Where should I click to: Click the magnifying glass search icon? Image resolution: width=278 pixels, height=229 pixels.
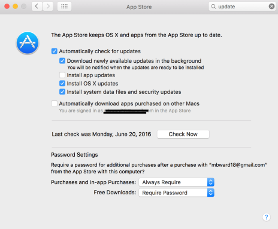pos(213,7)
